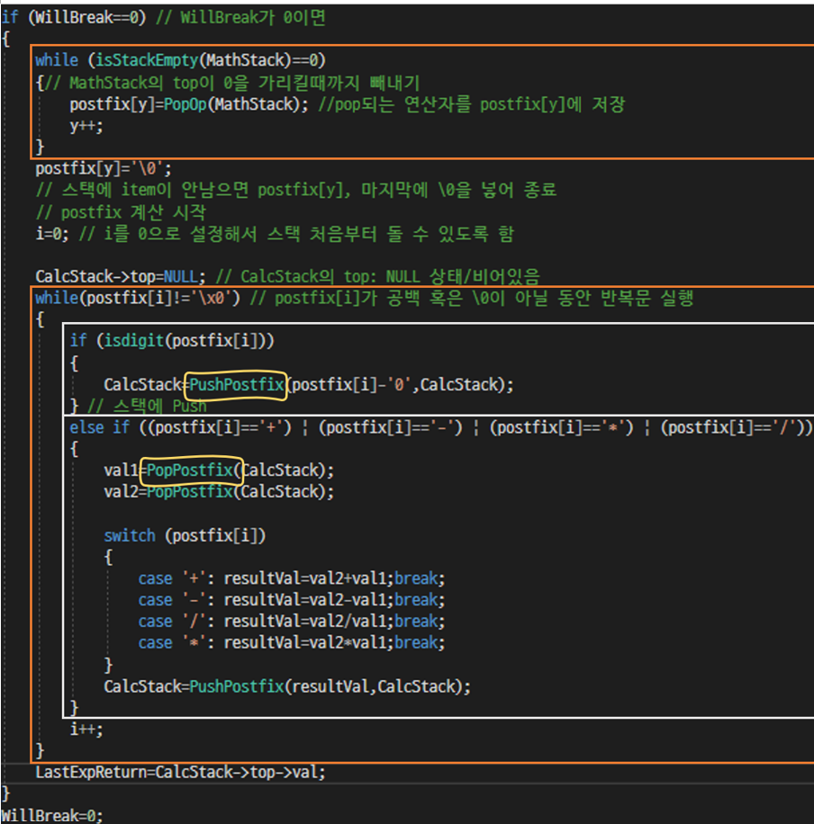Screen dimensions: 814x824
Task: Click the "postfix[y]='\0';" statement
Action: (x=104, y=169)
